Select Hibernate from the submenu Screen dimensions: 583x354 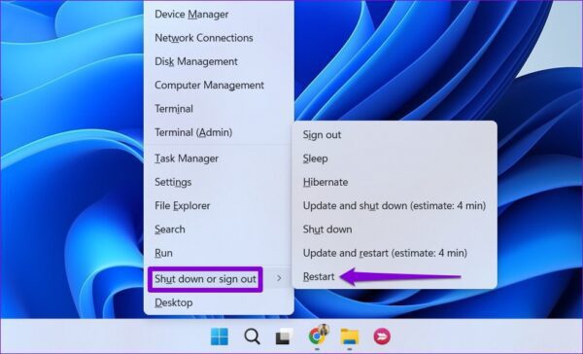tap(326, 182)
